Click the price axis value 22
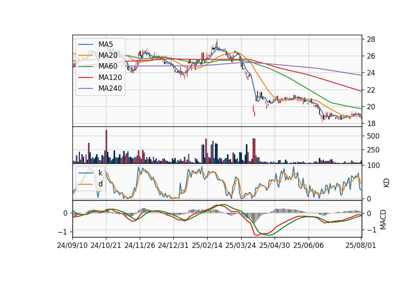This screenshot has height=289, width=402. pos(371,90)
